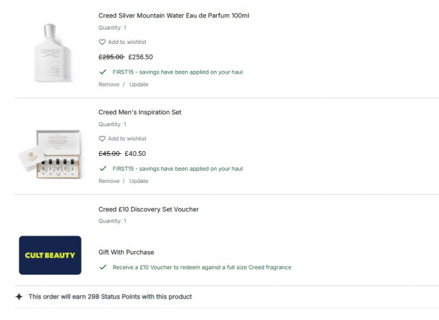The image size is (439, 320).
Task: Update the Creed Silver Mountain Water item
Action: click(138, 84)
